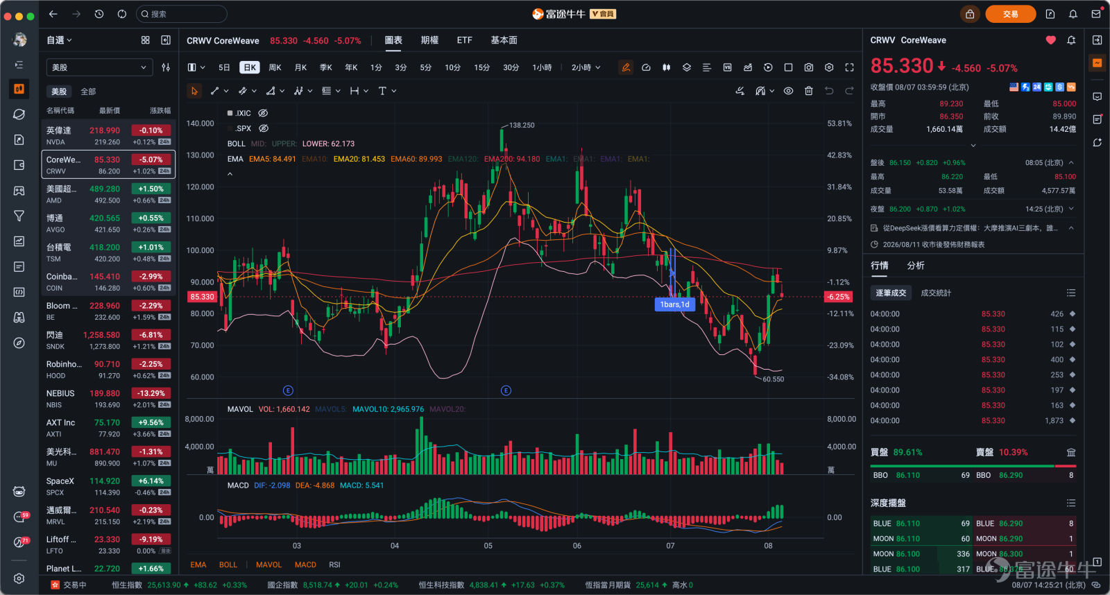Image resolution: width=1110 pixels, height=595 pixels.
Task: Select the 周K weekly candlestick interval
Action: click(x=275, y=67)
